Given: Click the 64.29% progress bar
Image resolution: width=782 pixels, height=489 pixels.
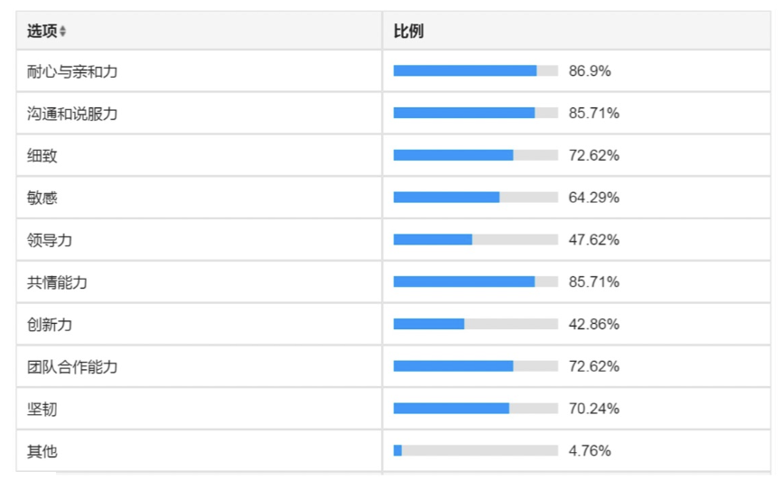Looking at the screenshot, I should [x=475, y=198].
